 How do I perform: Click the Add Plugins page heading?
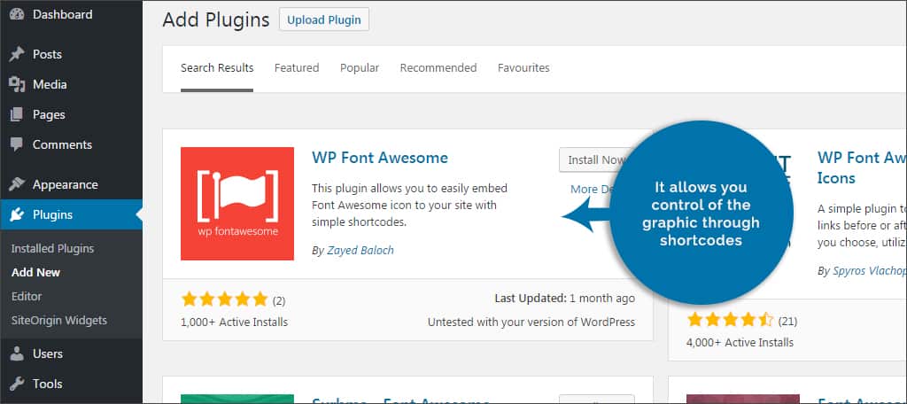216,19
